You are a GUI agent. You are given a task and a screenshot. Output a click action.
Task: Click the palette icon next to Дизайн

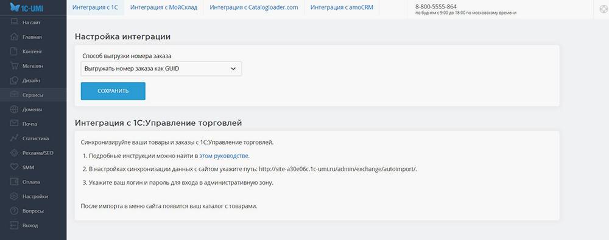tap(15, 80)
